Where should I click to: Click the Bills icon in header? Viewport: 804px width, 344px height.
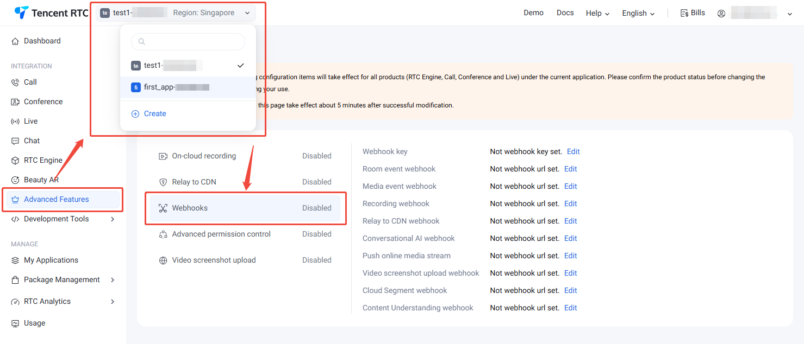pyautogui.click(x=684, y=13)
